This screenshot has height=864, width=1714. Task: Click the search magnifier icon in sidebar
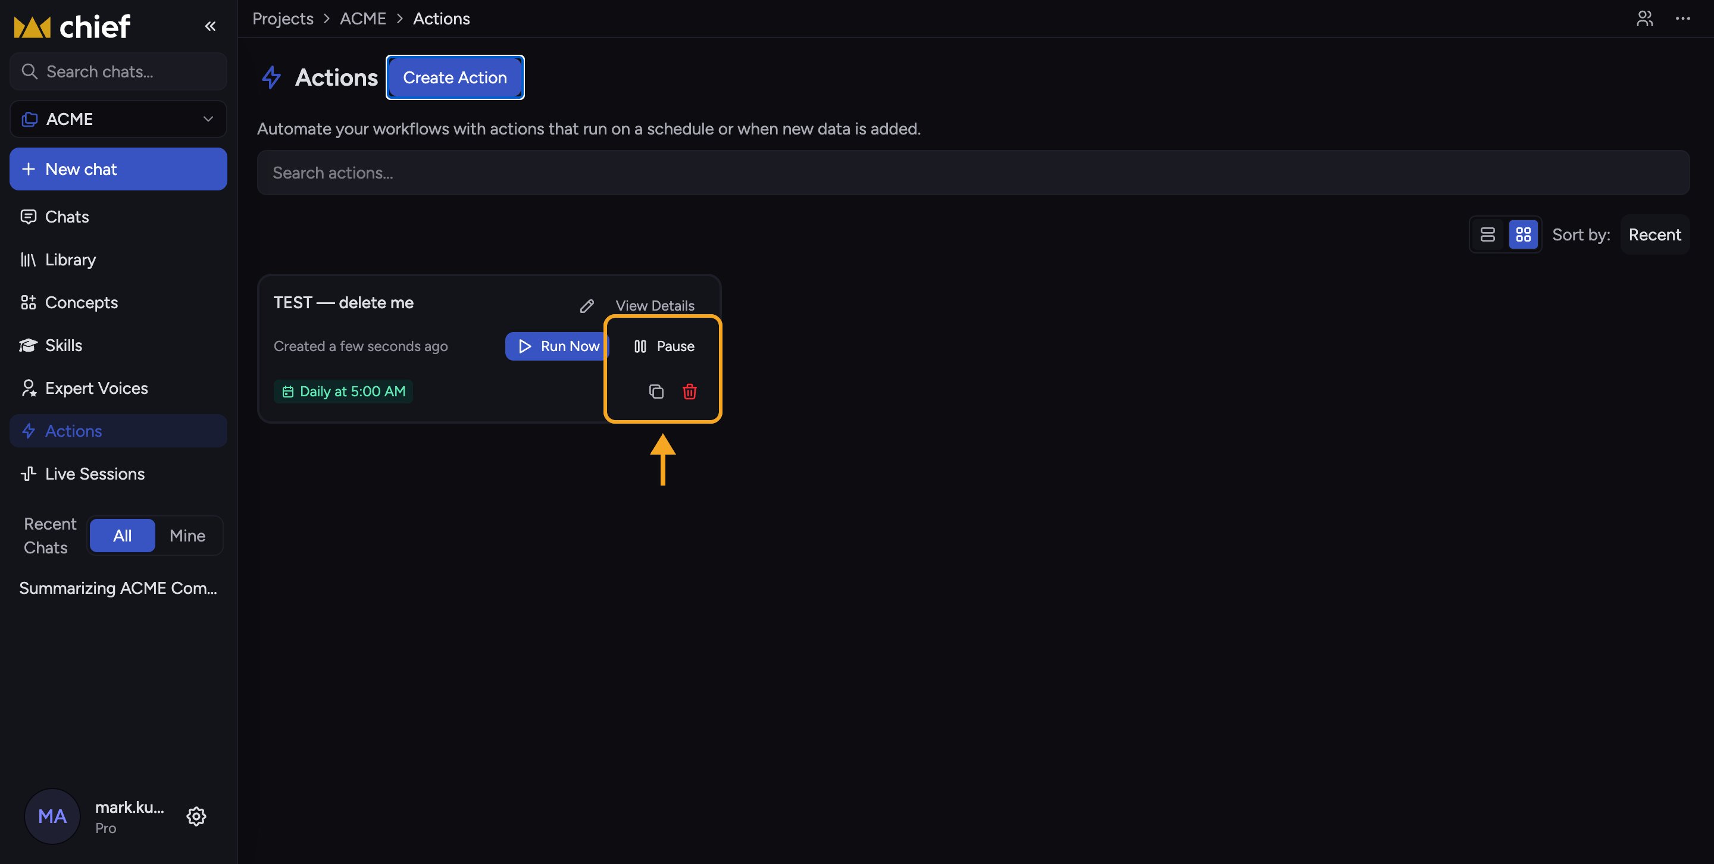29,71
